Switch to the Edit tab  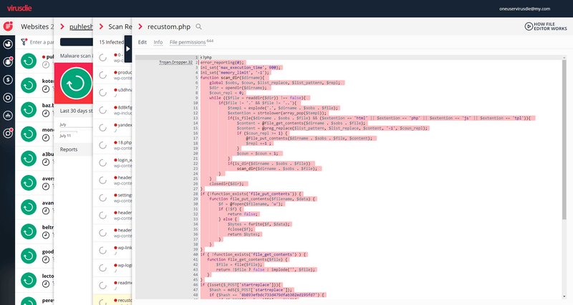(143, 42)
